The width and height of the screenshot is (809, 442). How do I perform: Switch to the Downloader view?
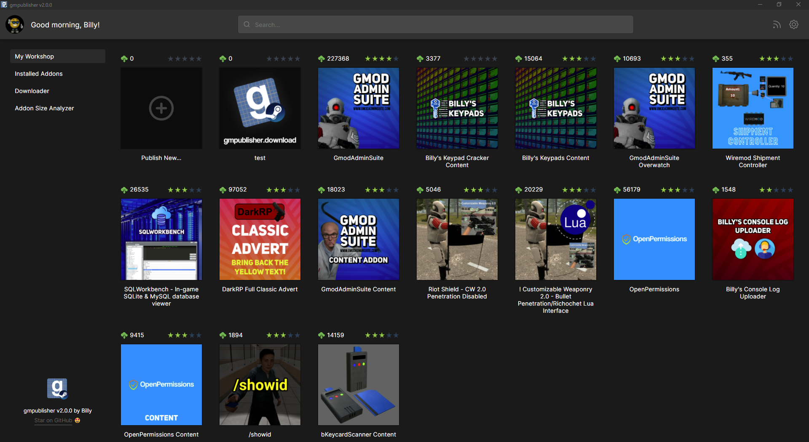[32, 91]
